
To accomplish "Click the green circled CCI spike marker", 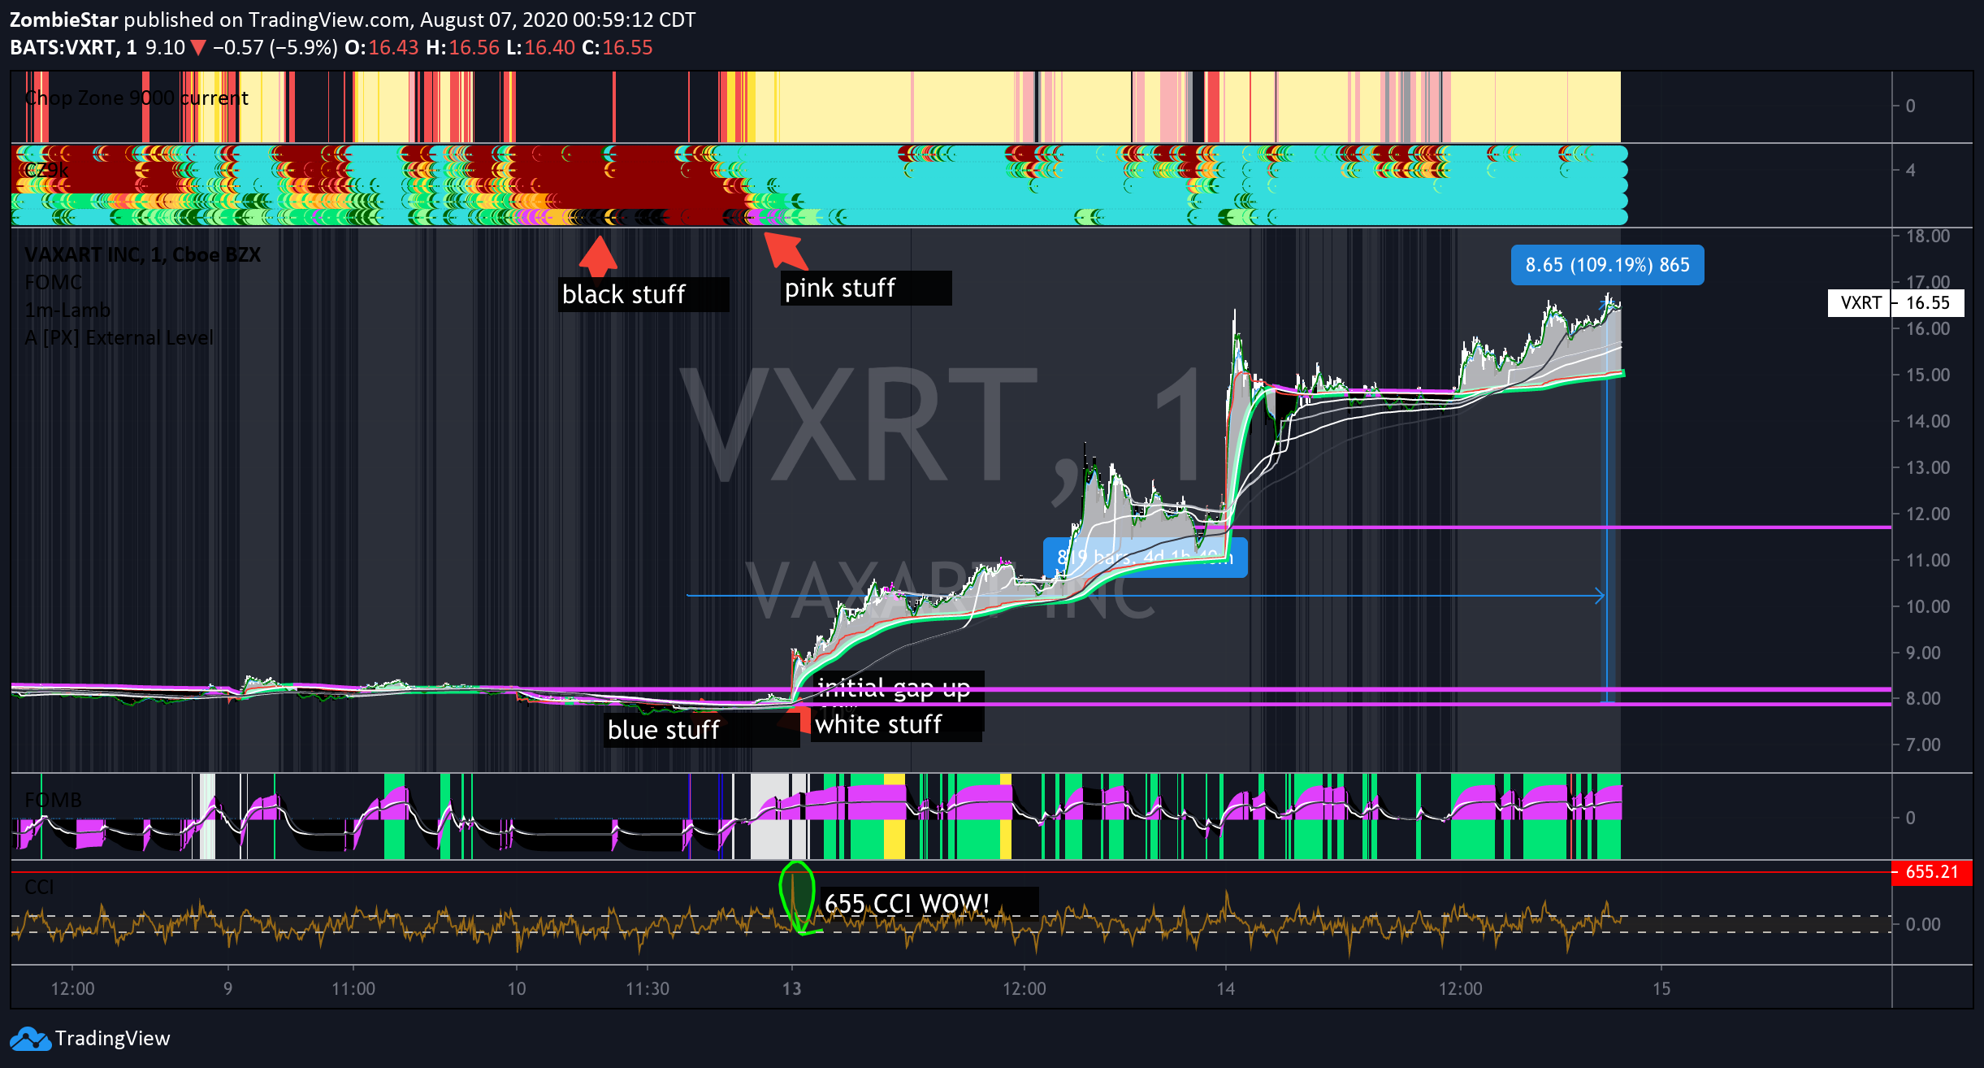I will coord(797,897).
